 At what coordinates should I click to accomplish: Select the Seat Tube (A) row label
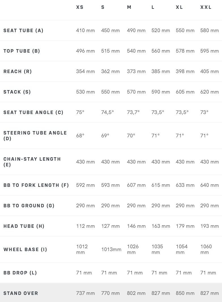(x=24, y=30)
